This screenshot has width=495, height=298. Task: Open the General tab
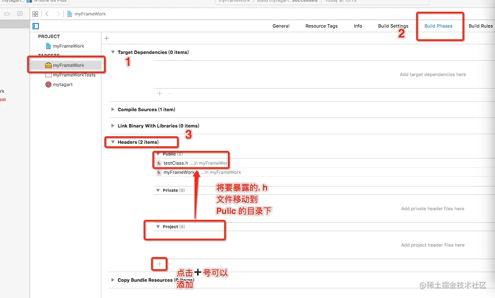click(x=281, y=26)
